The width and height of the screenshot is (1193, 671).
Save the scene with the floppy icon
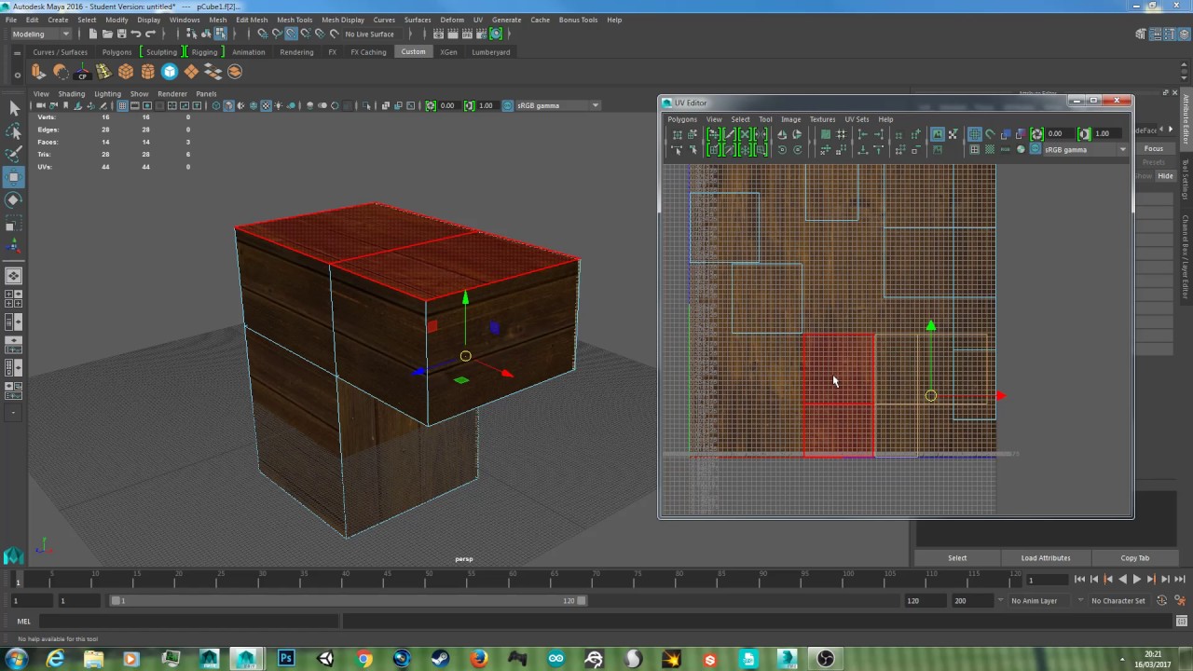click(121, 34)
